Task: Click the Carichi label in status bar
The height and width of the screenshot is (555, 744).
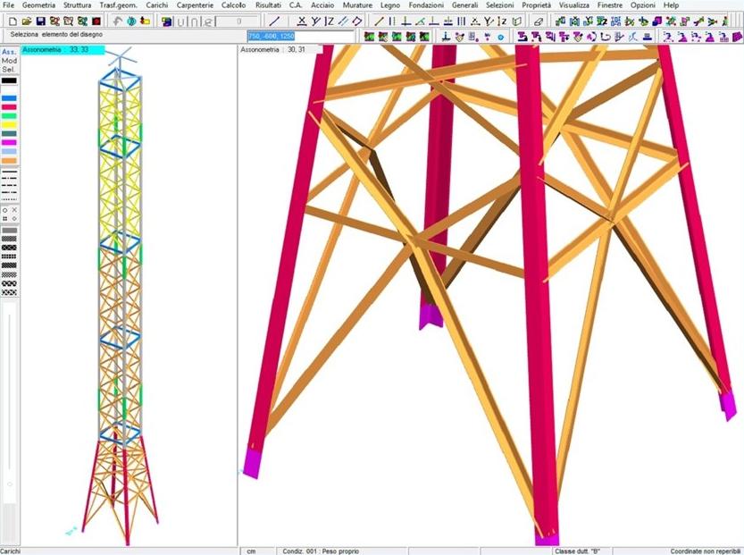Action: tap(11, 551)
